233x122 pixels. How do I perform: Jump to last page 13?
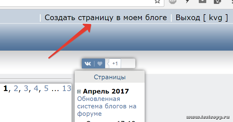click(67, 89)
